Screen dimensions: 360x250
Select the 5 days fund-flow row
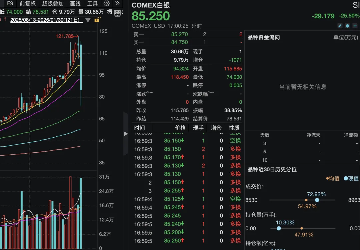pos(303,152)
